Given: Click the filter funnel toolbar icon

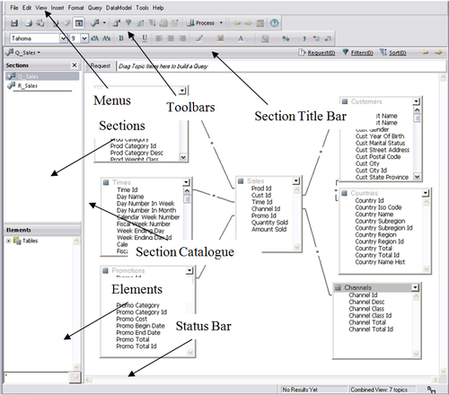Looking at the screenshot, I should point(128,22).
